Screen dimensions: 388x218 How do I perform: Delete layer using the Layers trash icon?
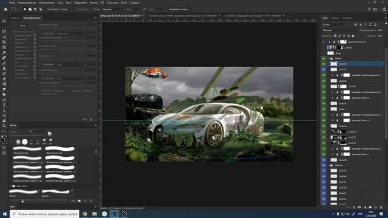tap(381, 207)
